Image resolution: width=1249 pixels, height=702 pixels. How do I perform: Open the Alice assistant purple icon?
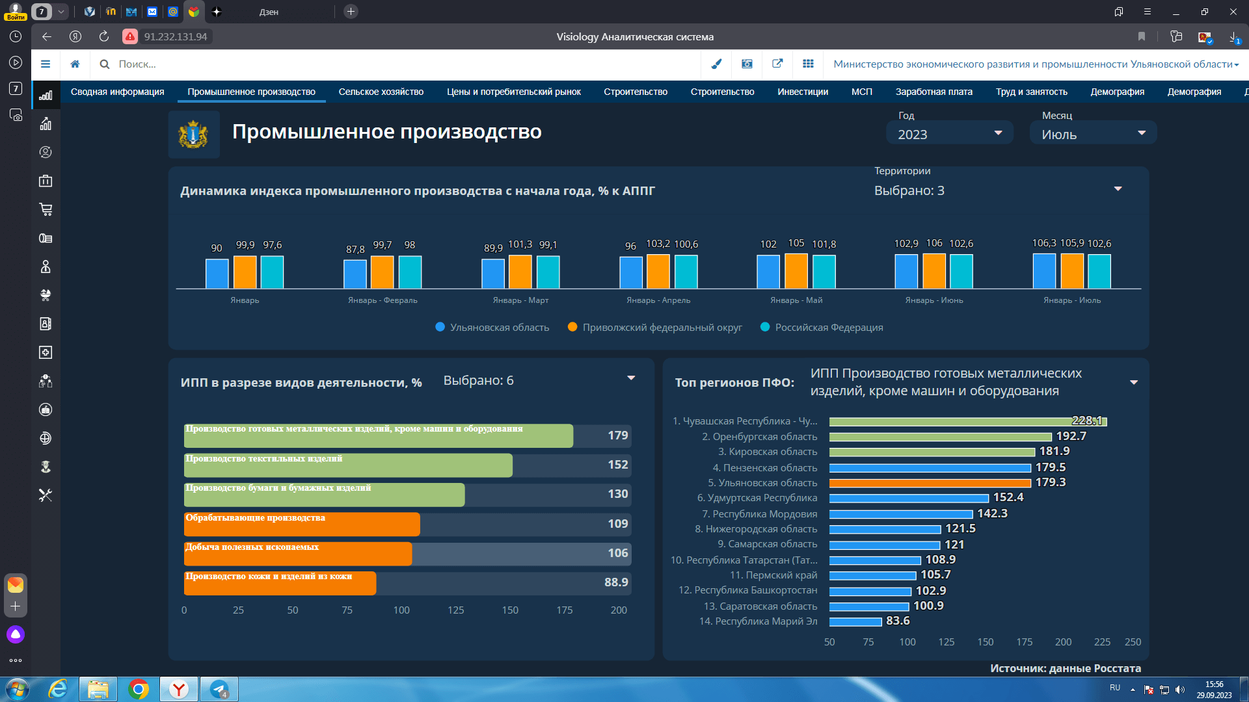pos(16,634)
